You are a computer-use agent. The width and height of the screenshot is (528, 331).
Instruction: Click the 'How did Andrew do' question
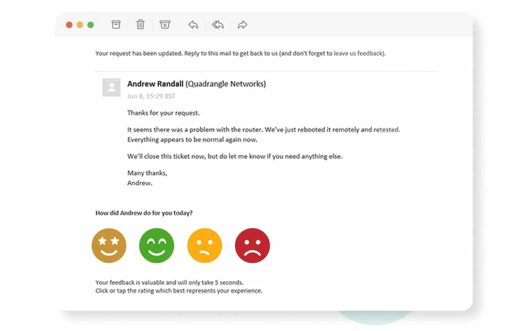click(144, 213)
